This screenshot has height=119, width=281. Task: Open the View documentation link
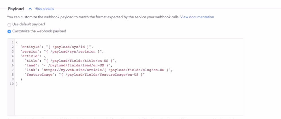pyautogui.click(x=197, y=17)
